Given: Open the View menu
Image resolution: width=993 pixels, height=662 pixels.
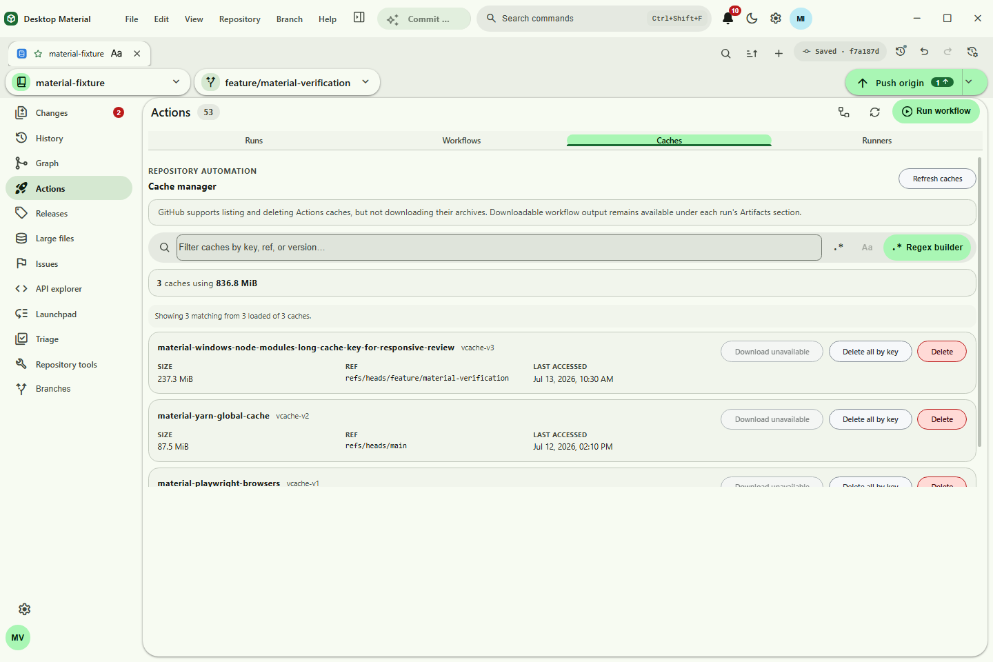Looking at the screenshot, I should pyautogui.click(x=194, y=19).
